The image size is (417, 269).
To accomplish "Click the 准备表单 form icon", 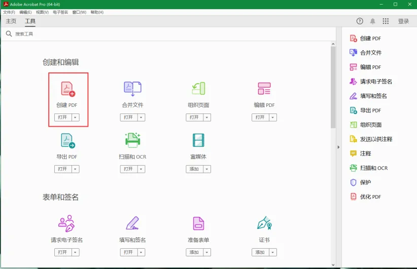I will 198,223.
